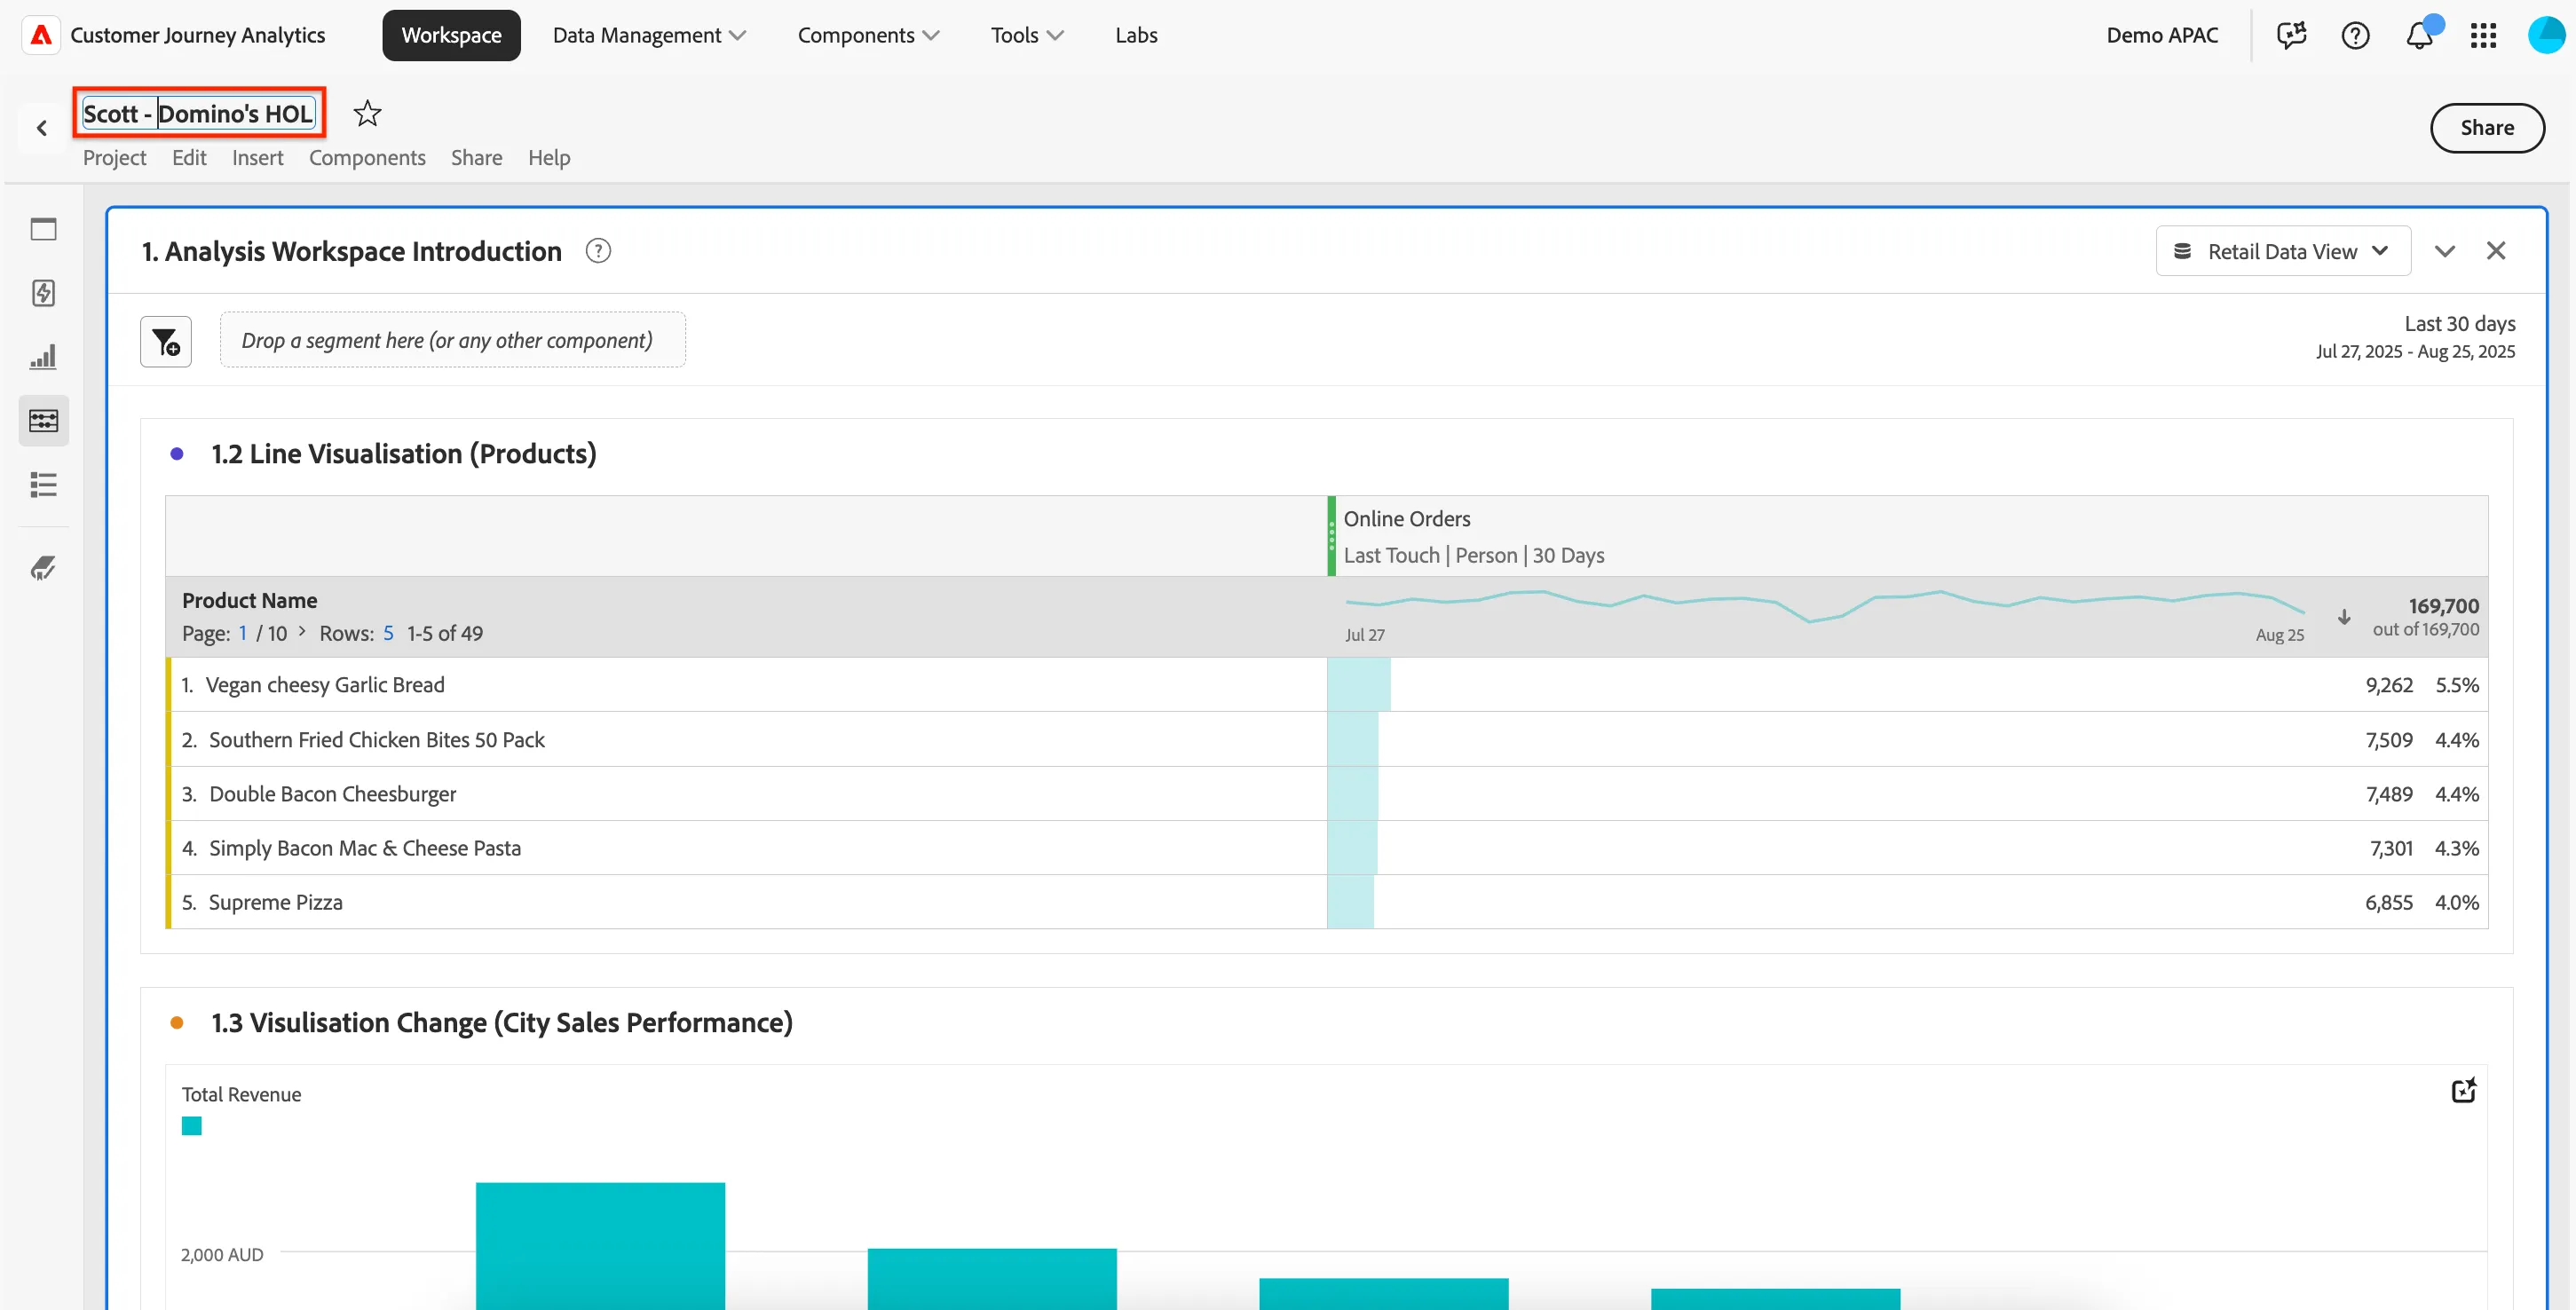Show panel info via question mark icon
2576x1310 pixels.
598,251
